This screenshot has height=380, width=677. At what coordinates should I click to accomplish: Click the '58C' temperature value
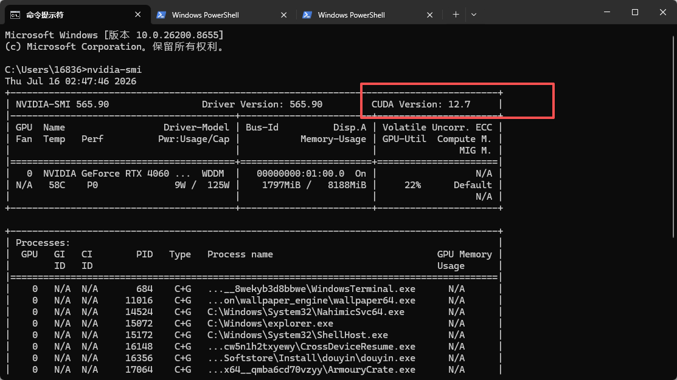(57, 185)
